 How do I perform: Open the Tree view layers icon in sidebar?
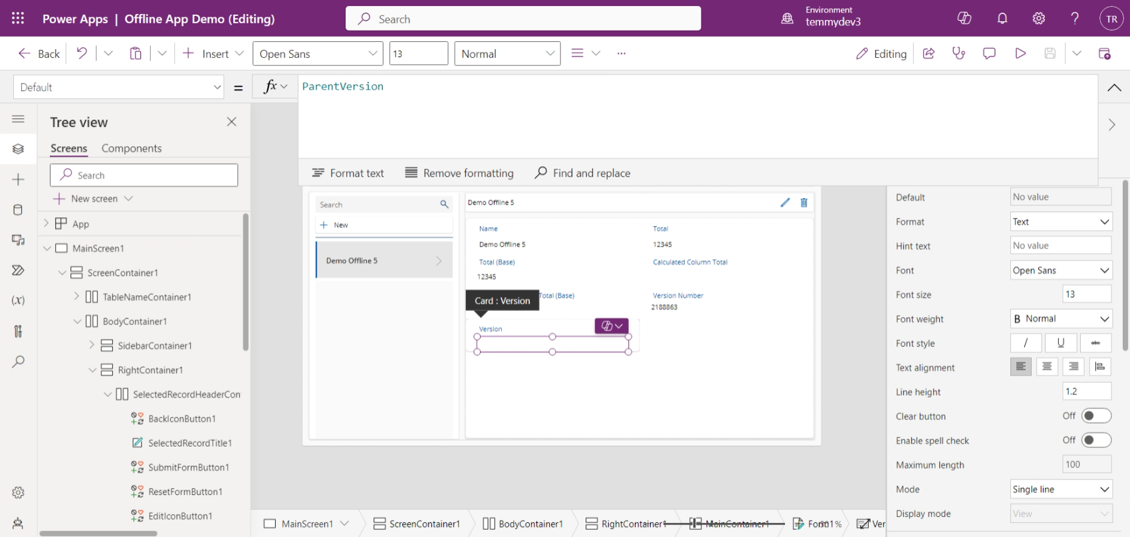(19, 149)
